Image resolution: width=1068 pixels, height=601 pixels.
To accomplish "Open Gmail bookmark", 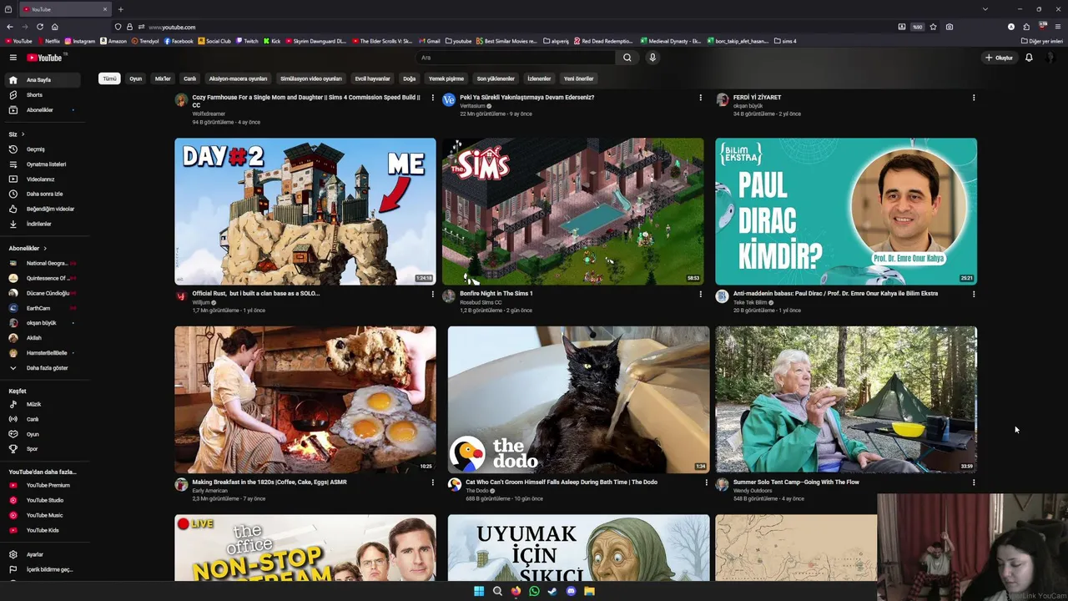I will tap(430, 41).
